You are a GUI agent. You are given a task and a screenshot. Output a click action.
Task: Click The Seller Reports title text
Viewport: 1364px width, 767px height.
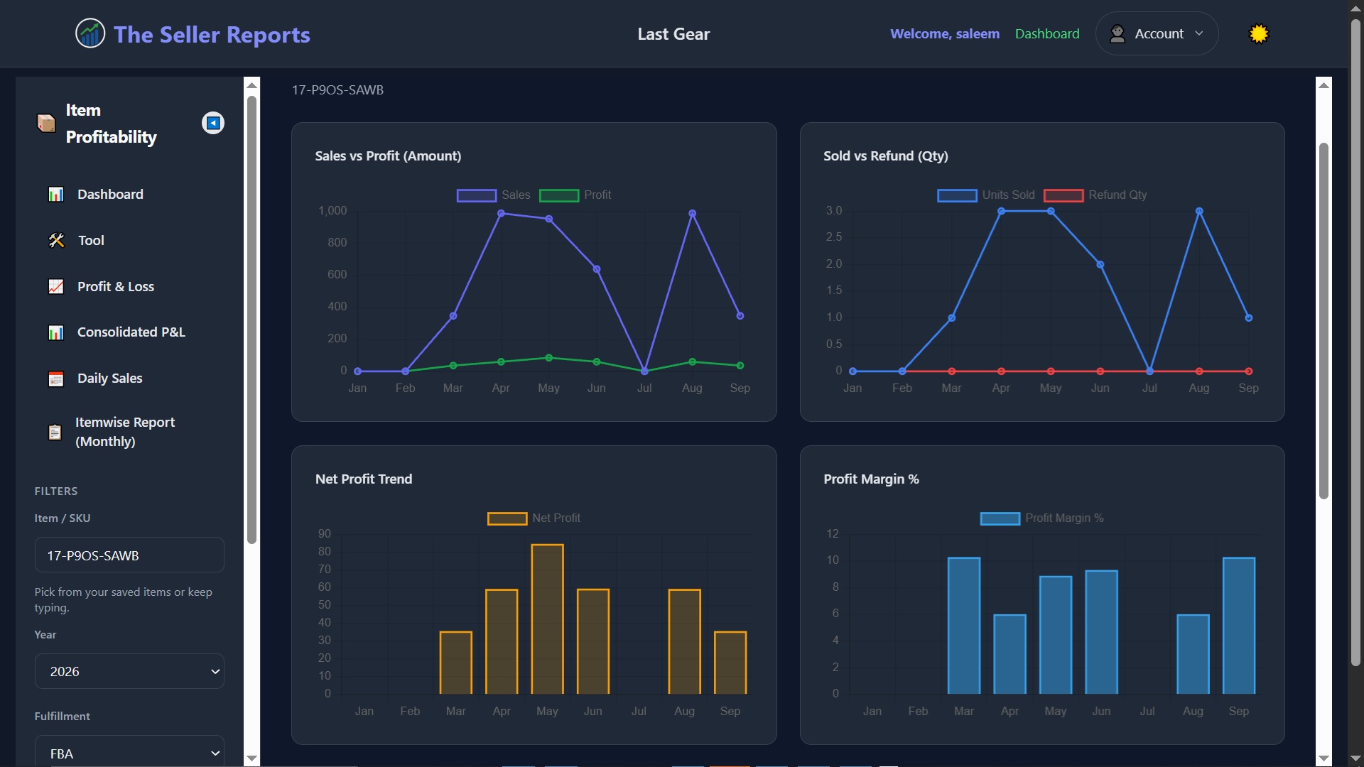(212, 34)
